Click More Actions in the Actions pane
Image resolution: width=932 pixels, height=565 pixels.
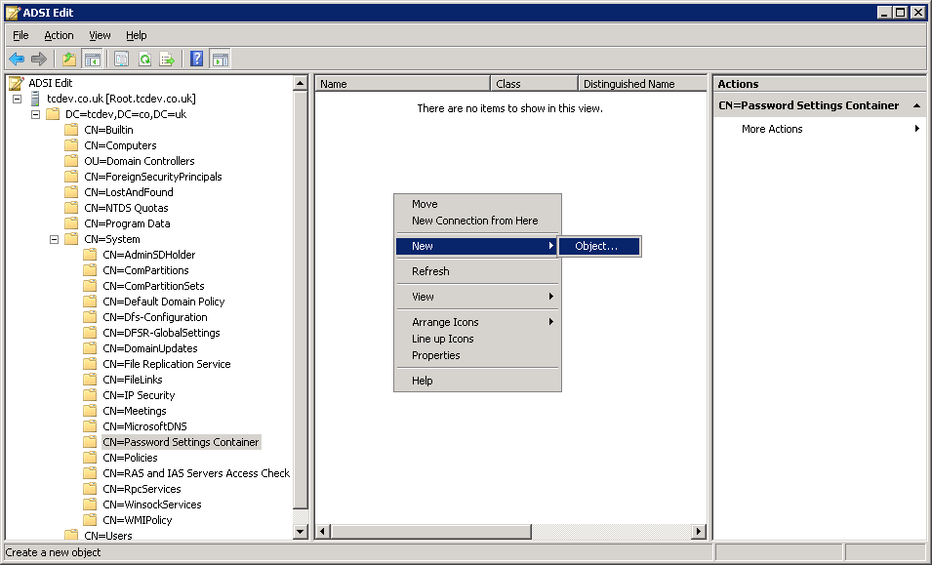pos(772,129)
